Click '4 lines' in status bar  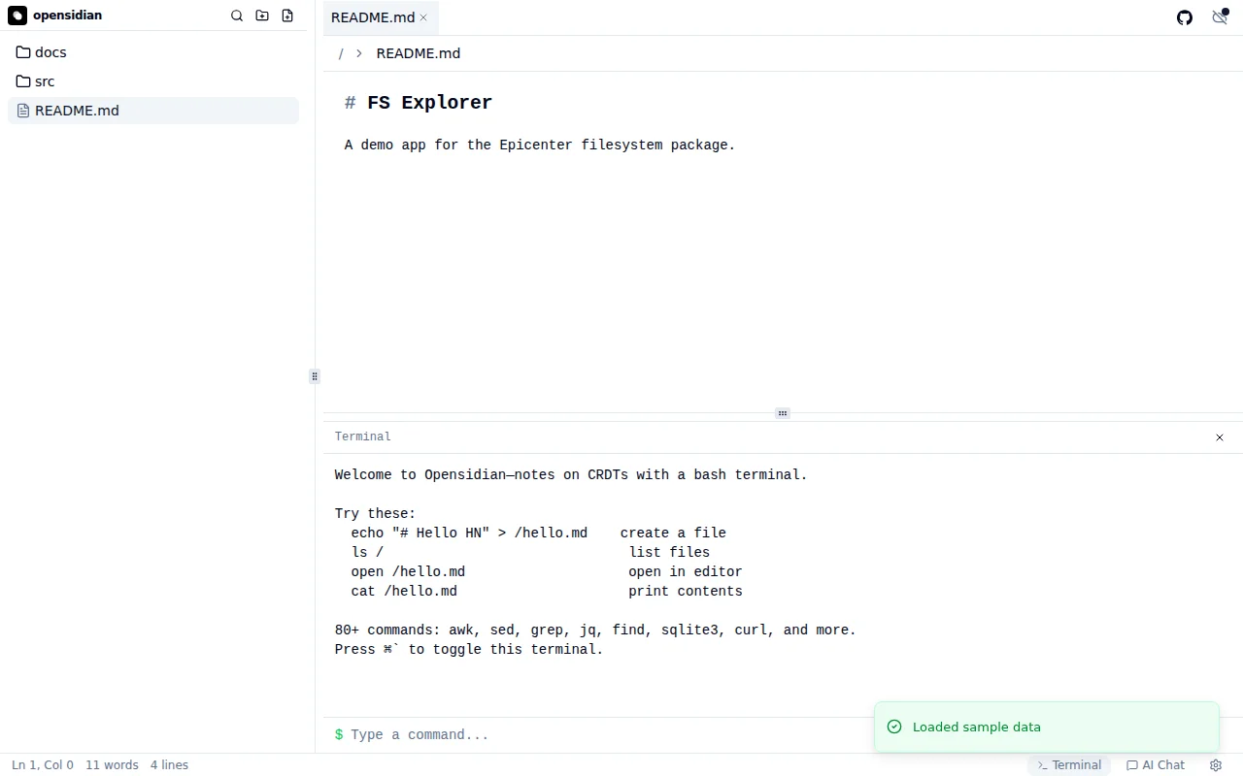[x=169, y=765]
